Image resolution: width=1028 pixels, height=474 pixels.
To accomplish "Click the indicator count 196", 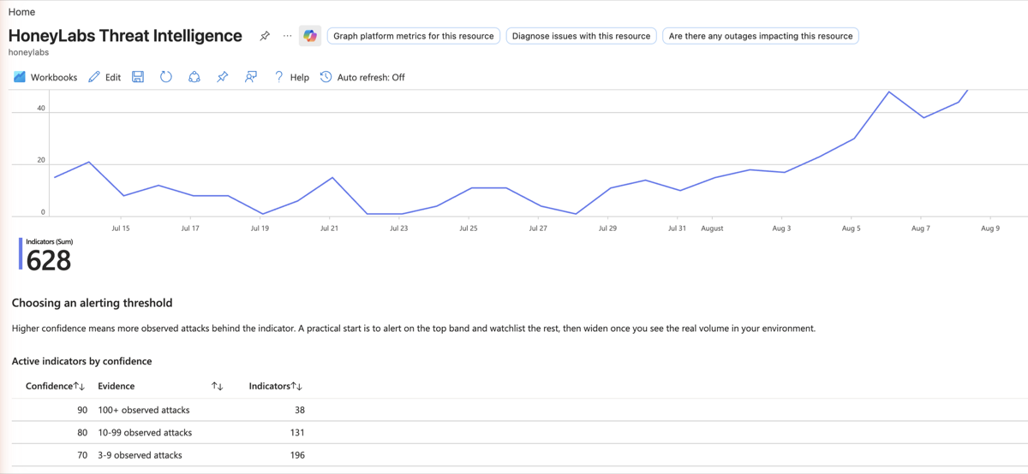I will [297, 455].
